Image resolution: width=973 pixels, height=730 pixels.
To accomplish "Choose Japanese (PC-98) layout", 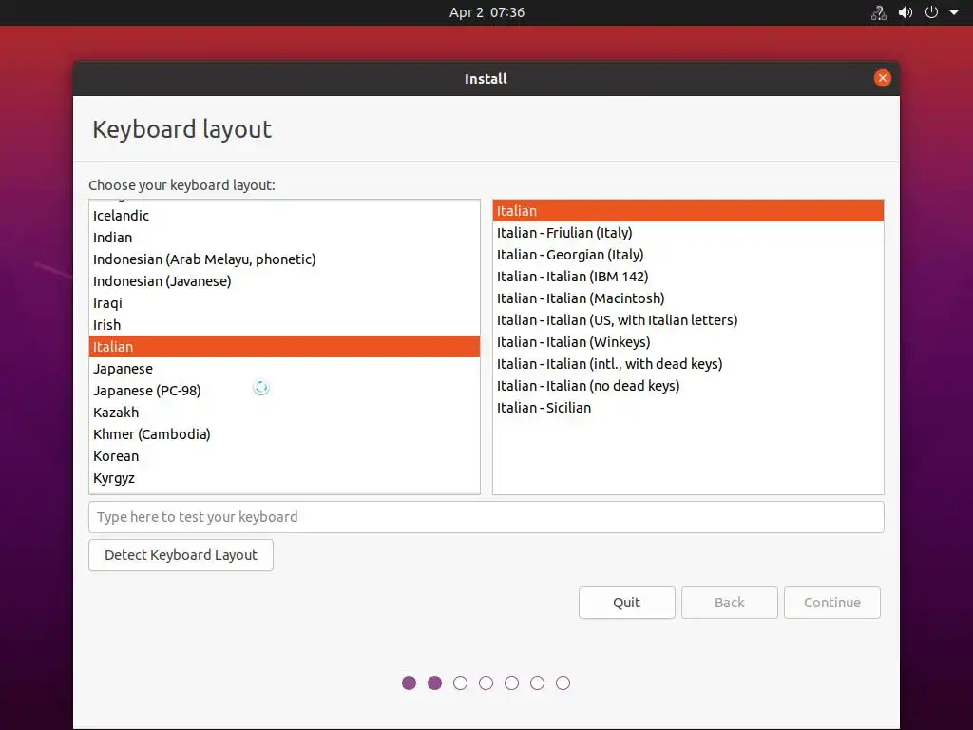I will pos(284,391).
